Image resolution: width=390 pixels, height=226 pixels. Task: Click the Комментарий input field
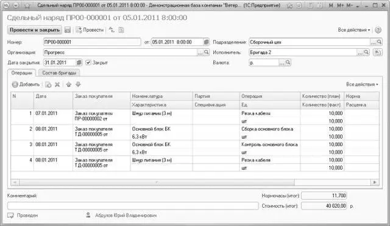pos(133,206)
